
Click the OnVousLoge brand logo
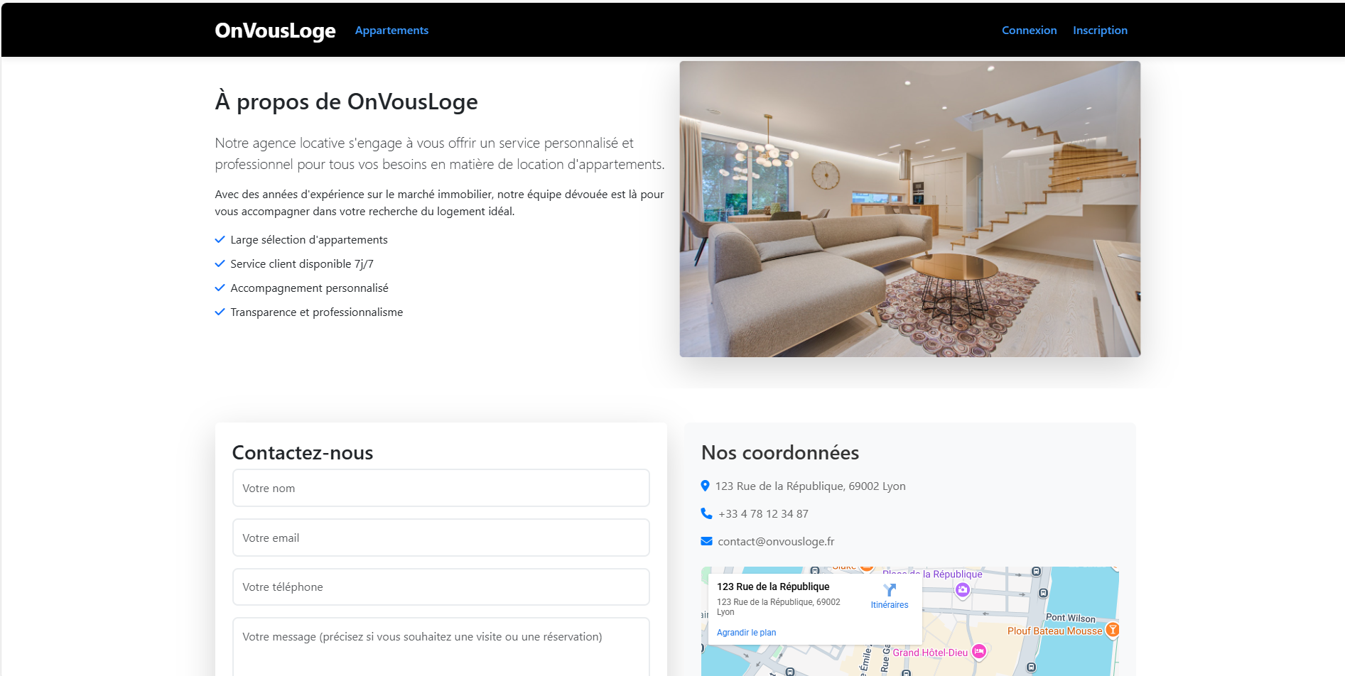click(x=275, y=31)
